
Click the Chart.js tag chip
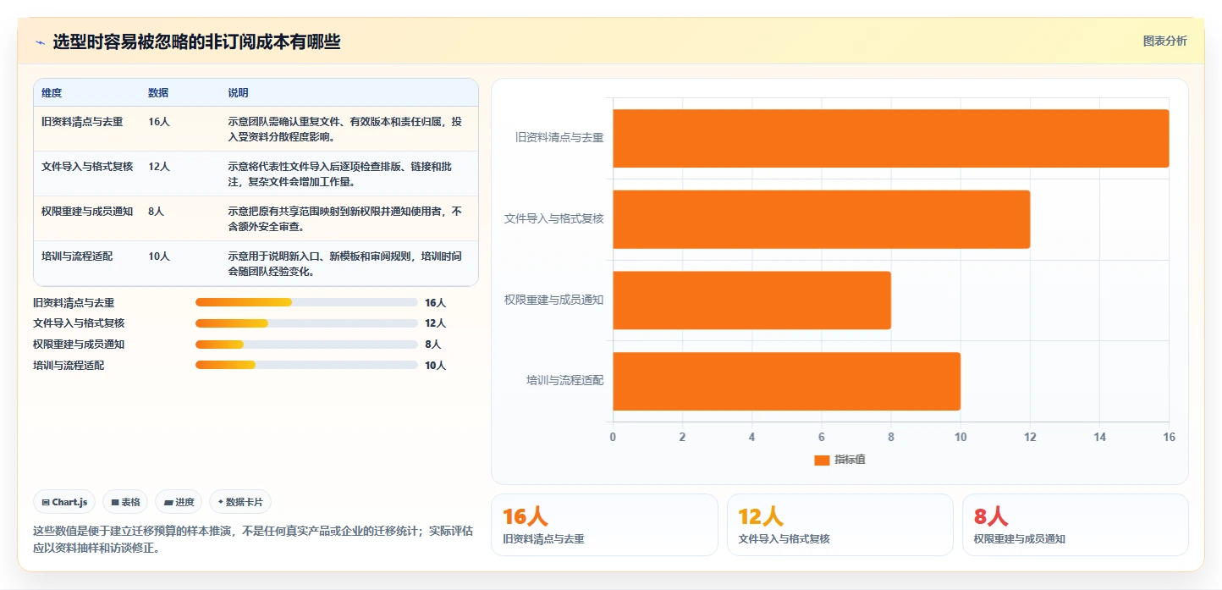coord(65,502)
